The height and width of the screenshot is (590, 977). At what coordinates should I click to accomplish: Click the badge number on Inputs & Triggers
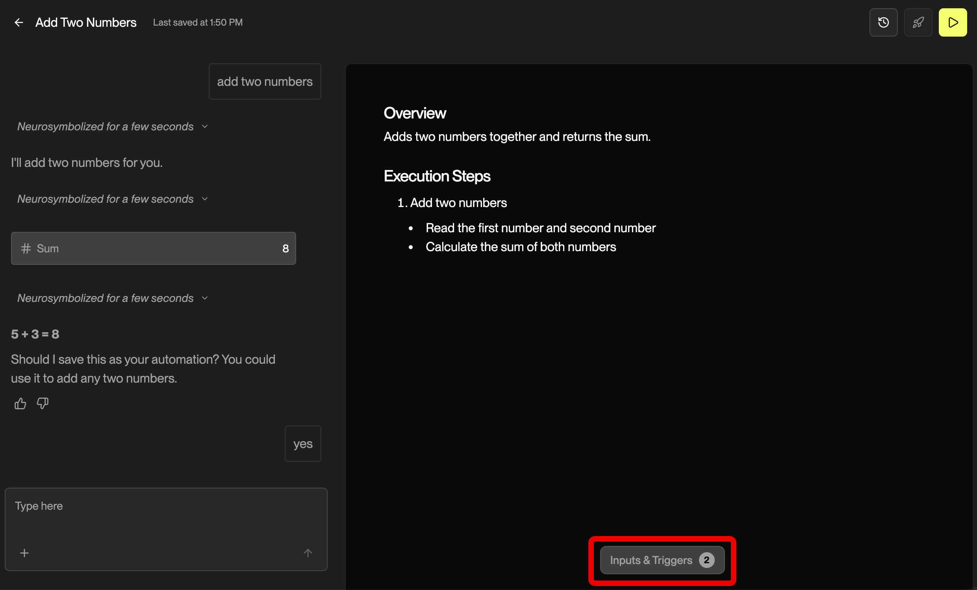(706, 560)
